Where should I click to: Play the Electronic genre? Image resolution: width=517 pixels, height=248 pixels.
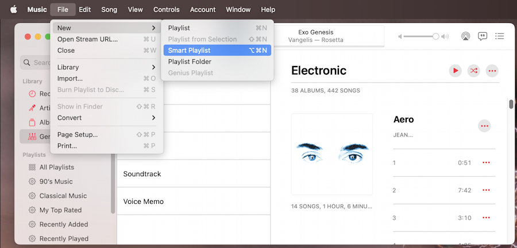coord(456,71)
